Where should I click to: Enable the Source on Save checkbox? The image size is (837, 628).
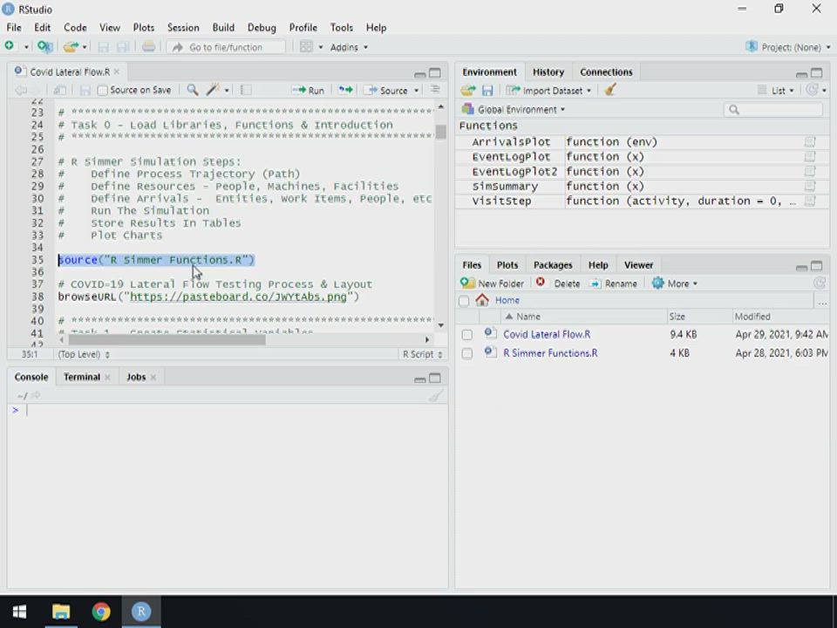[103, 90]
